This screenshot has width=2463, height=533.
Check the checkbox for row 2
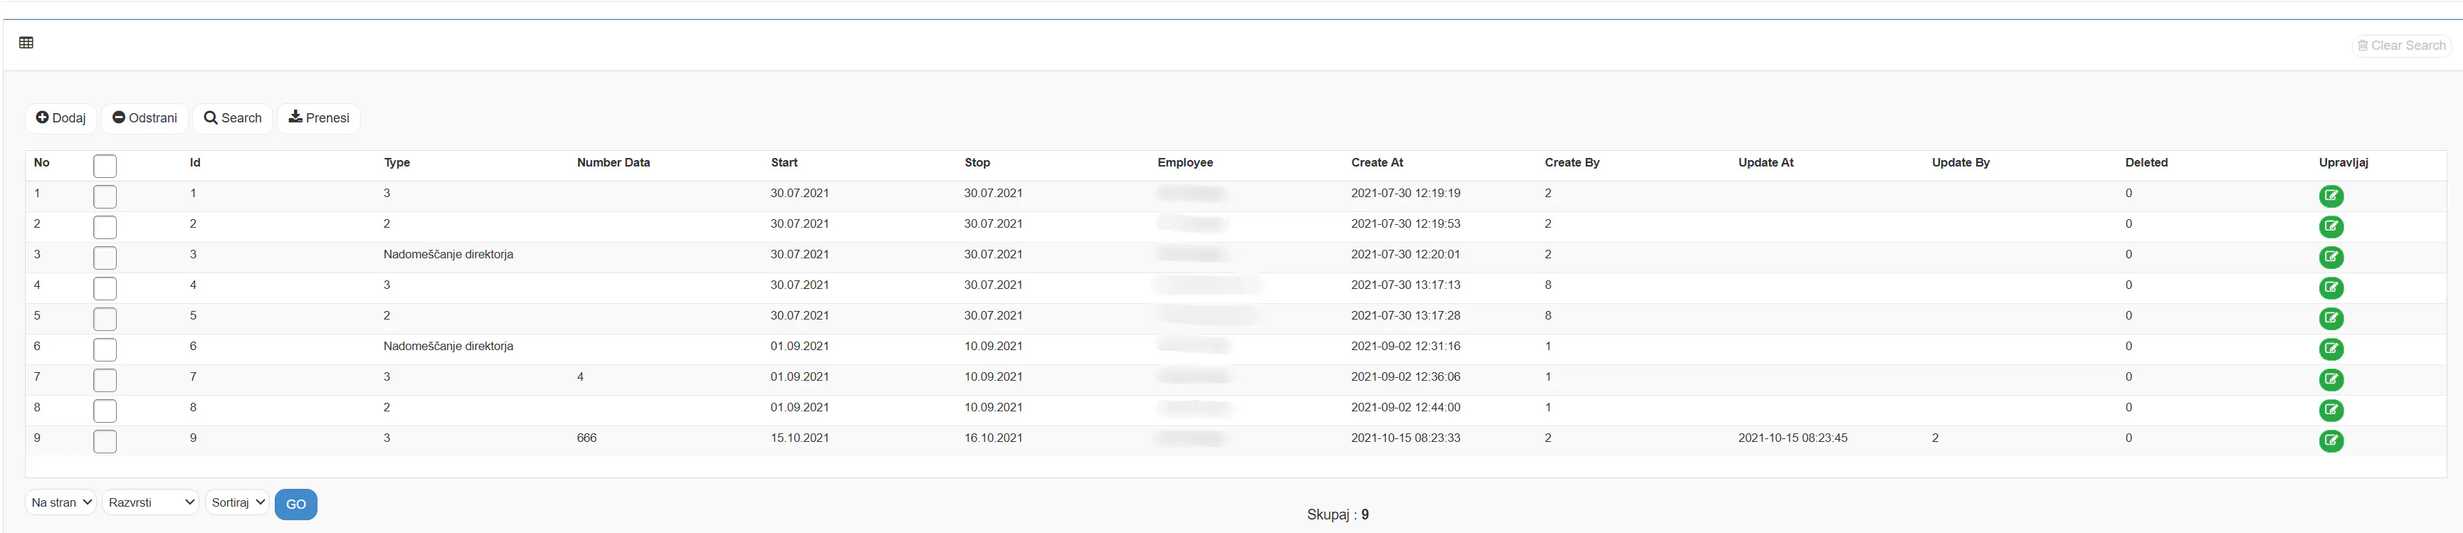point(105,227)
